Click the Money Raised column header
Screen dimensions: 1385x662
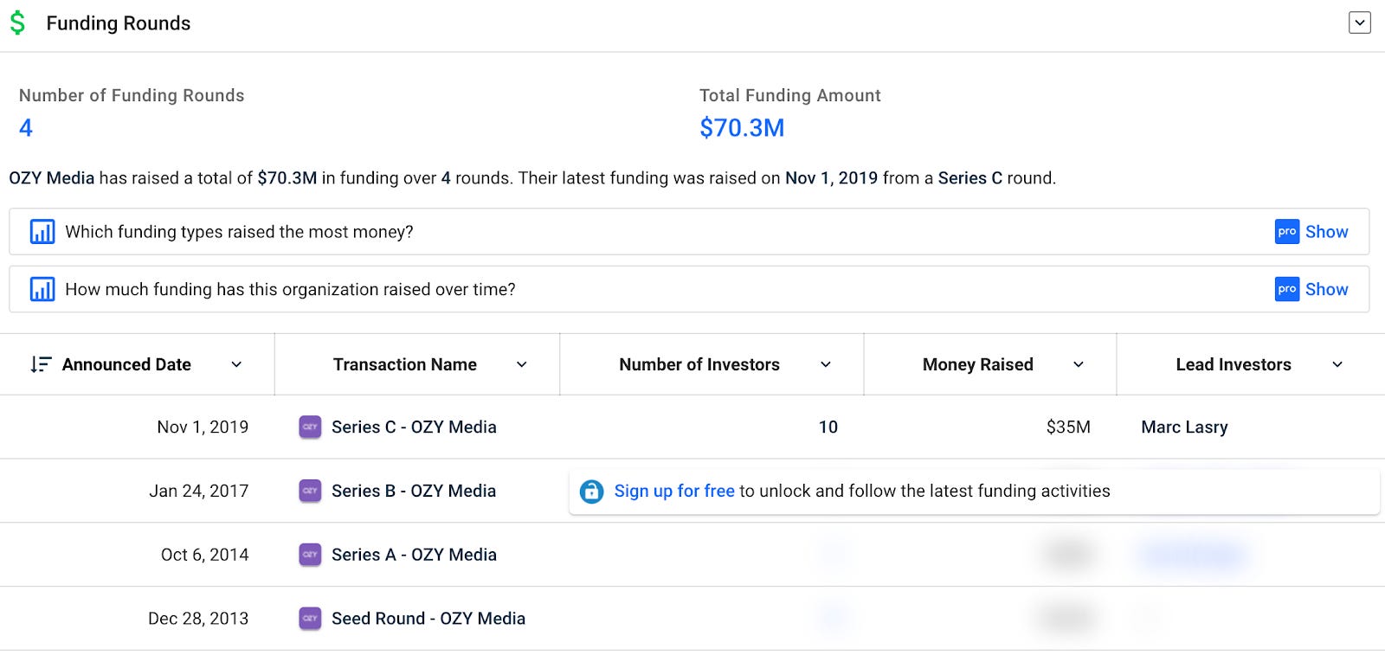(x=978, y=364)
